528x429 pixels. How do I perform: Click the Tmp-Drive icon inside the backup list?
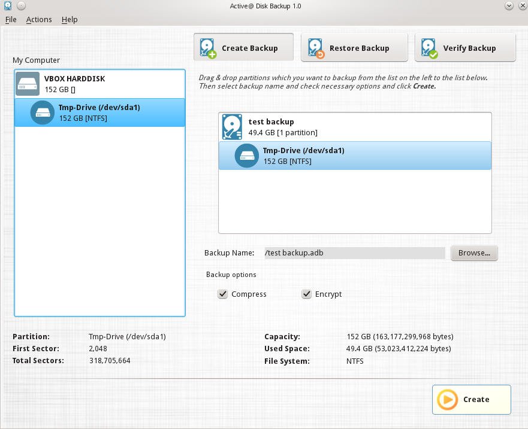[x=247, y=156]
